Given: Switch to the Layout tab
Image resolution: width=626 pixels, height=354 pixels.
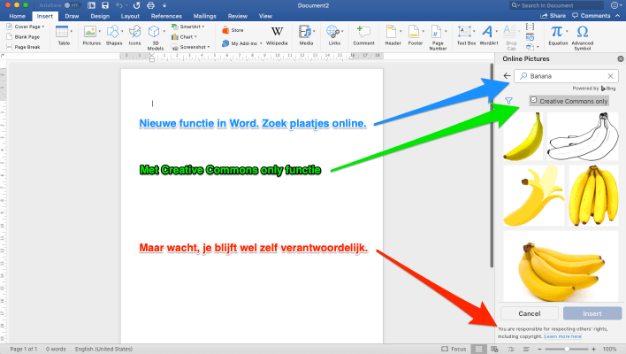Looking at the screenshot, I should click(x=130, y=16).
